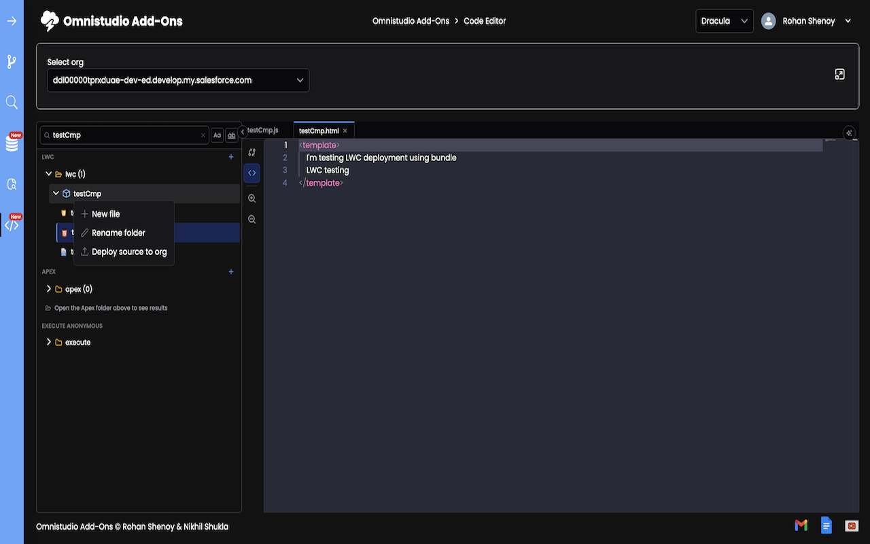
Task: Click in the testCmp search field
Action: pyautogui.click(x=124, y=135)
